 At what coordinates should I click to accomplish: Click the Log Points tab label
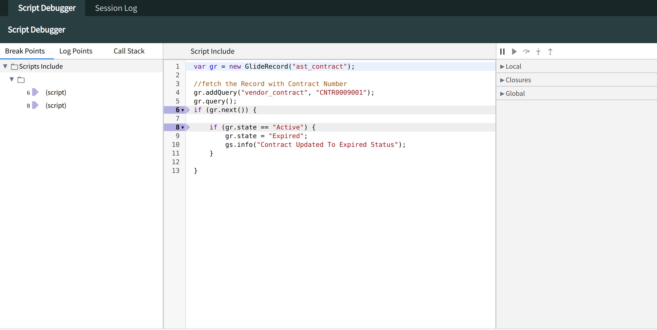(76, 51)
